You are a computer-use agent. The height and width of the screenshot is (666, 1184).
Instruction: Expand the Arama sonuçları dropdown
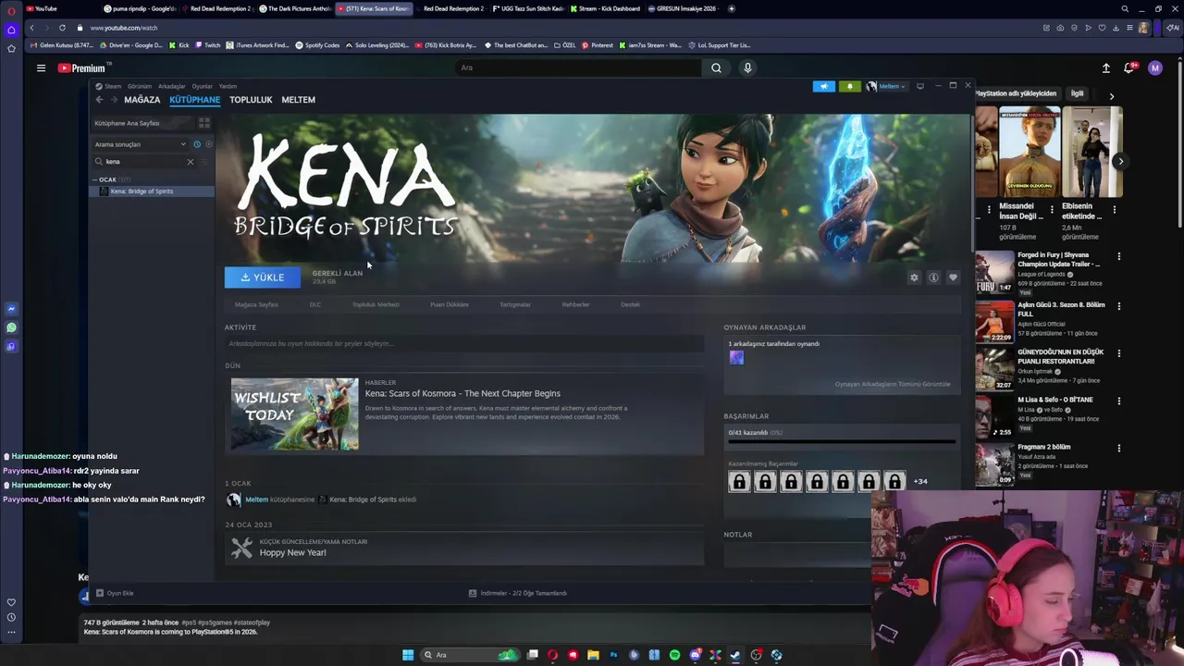coord(141,144)
